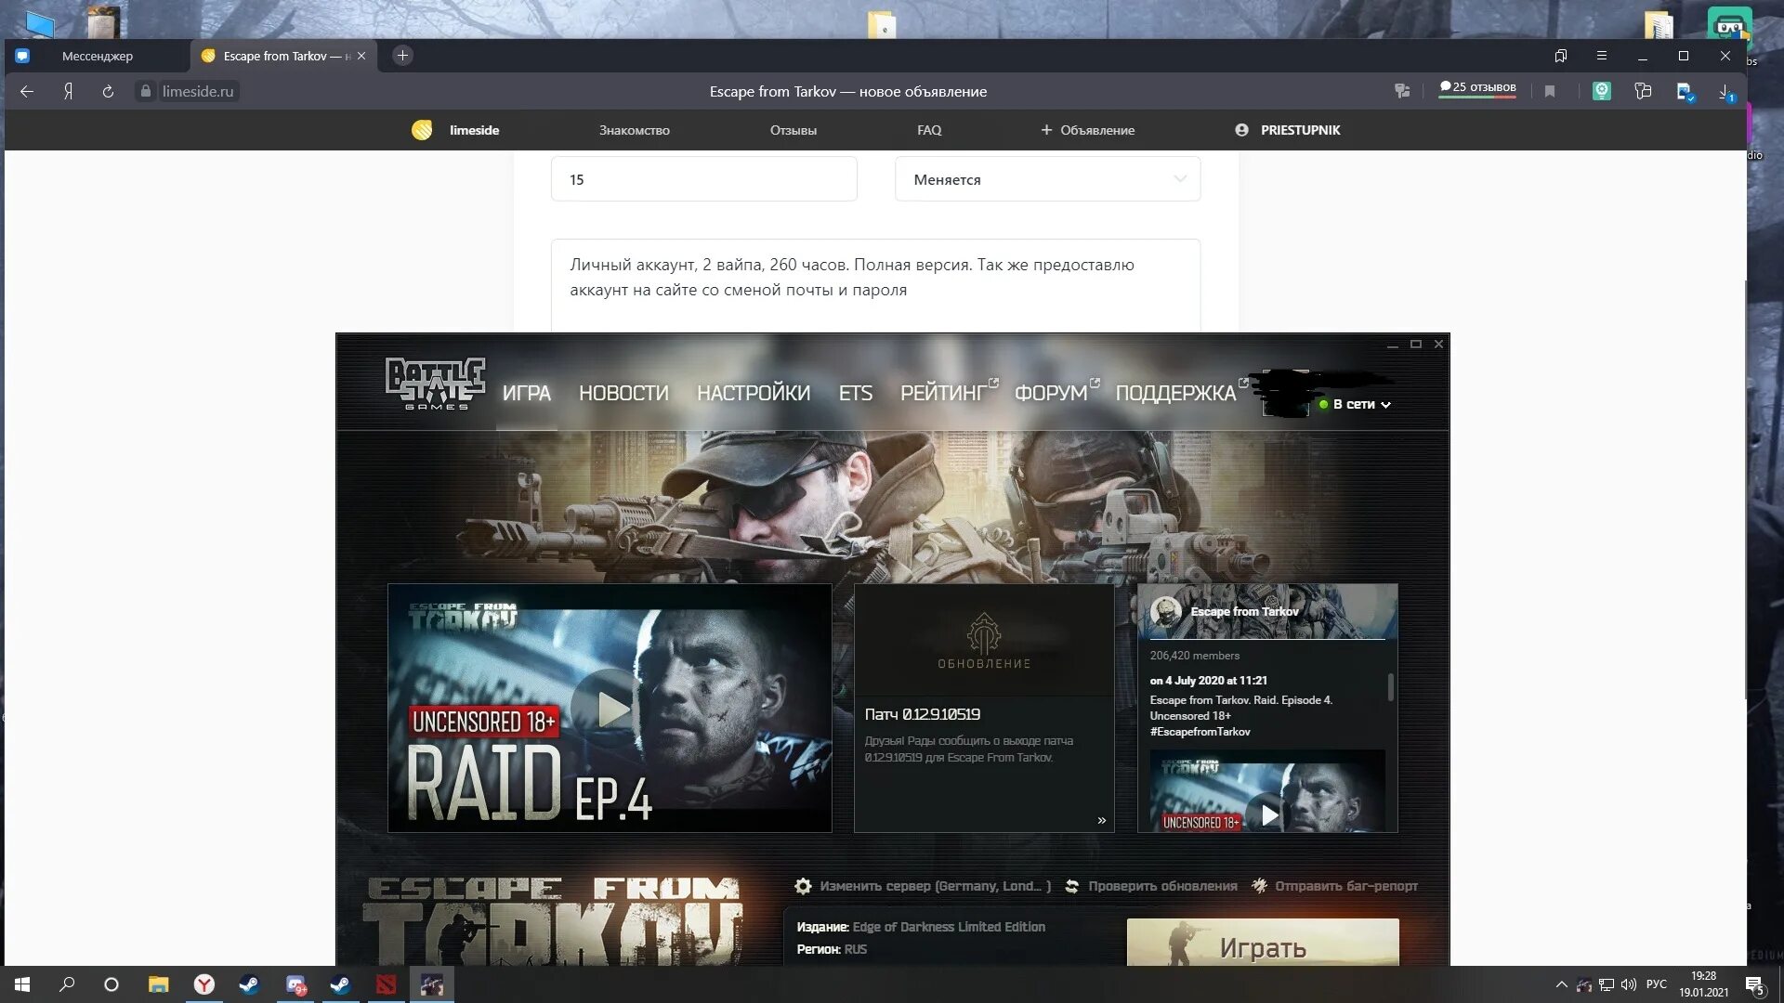1784x1003 pixels.
Task: Open the НОВОСТИ tab in launcher
Action: pyautogui.click(x=623, y=393)
